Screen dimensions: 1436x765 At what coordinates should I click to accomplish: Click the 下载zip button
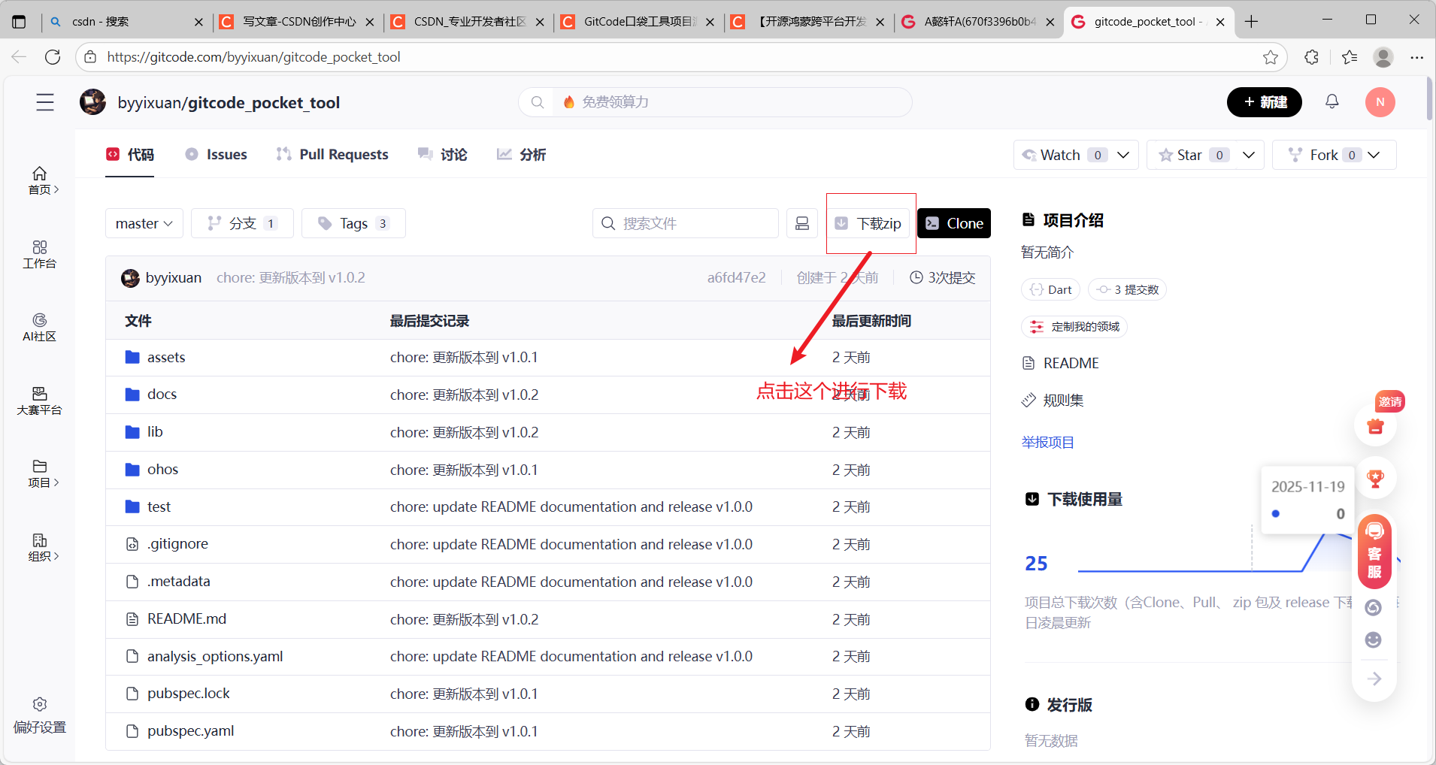click(x=868, y=223)
